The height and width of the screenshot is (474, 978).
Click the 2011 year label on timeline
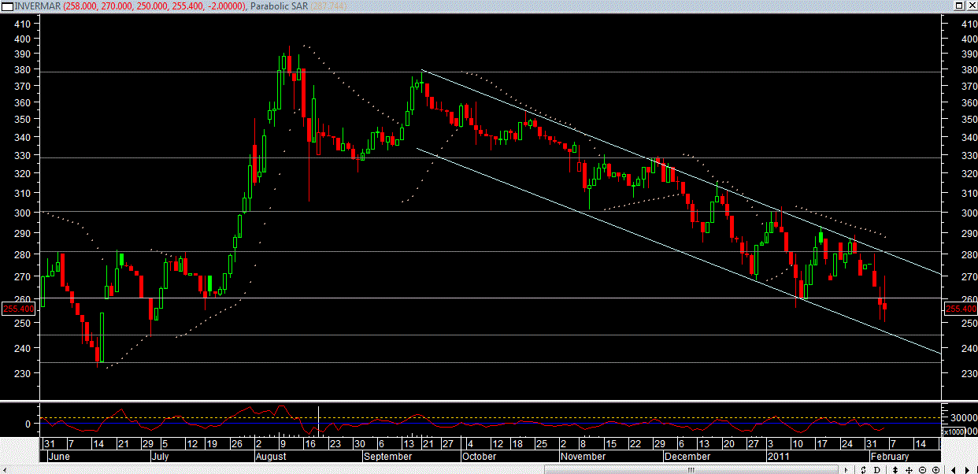pyautogui.click(x=779, y=457)
